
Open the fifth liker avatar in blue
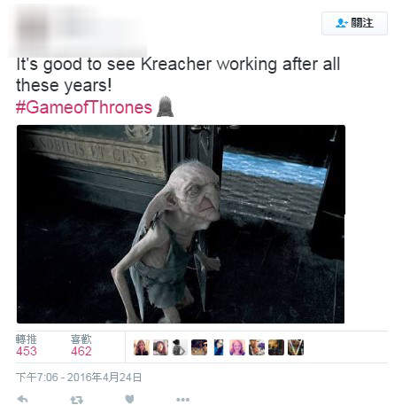coord(218,347)
